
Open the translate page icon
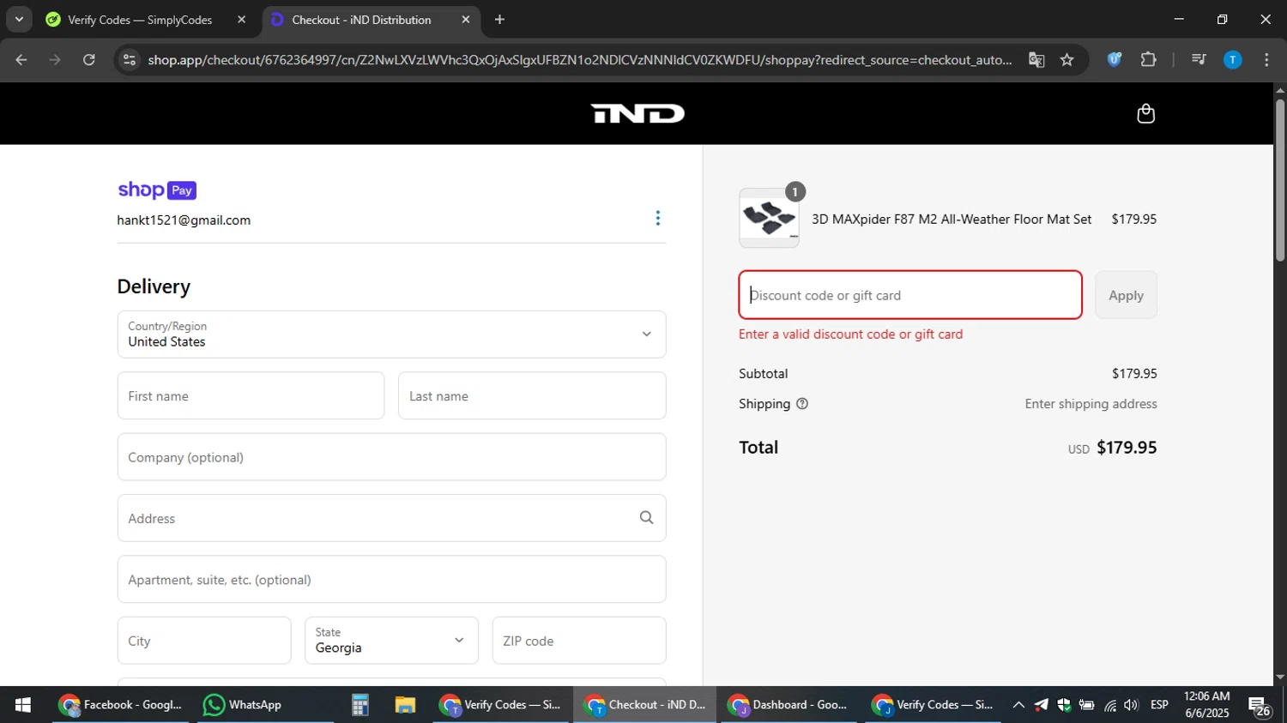(x=1036, y=60)
